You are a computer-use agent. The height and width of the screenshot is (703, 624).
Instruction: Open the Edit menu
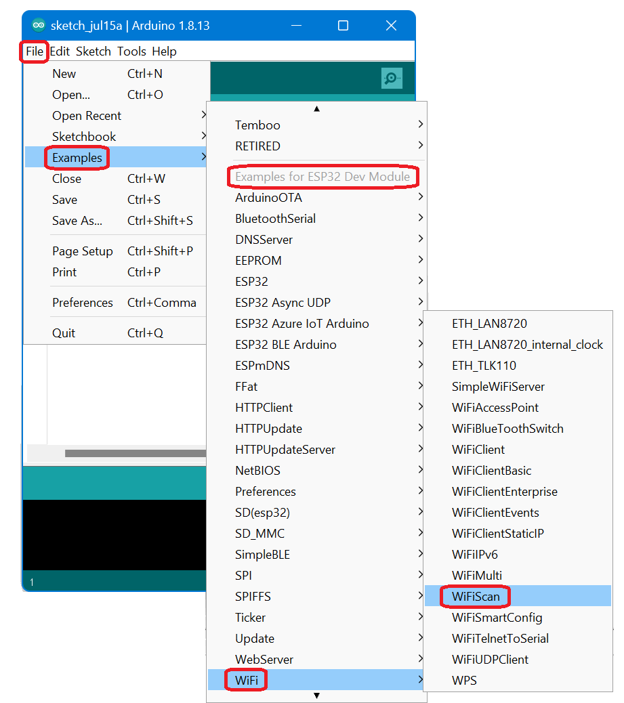point(60,51)
